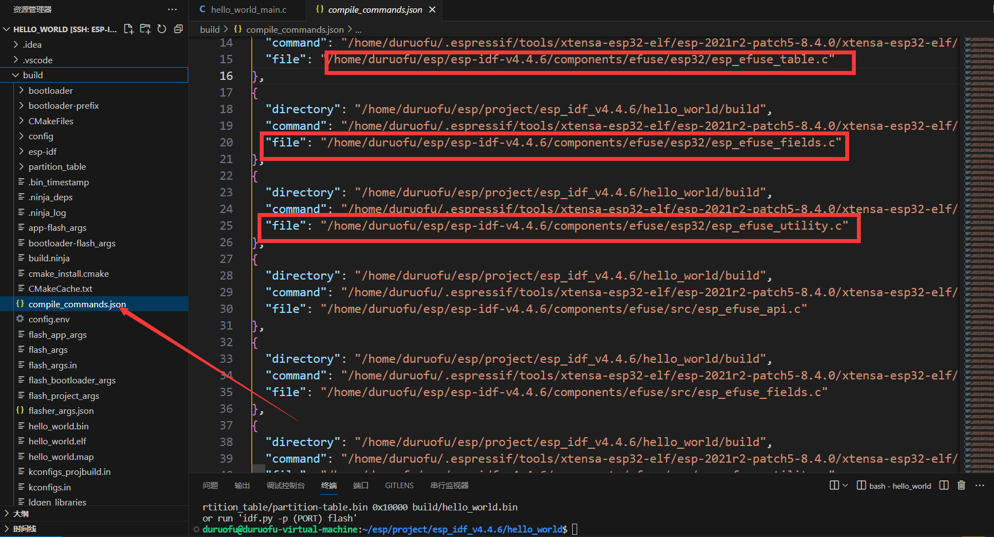Open terminal panel more actions ellipsis
This screenshot has width=994, height=537.
click(980, 485)
